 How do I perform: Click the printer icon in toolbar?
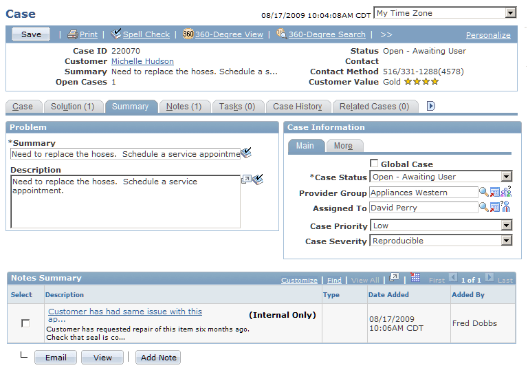[x=72, y=34]
